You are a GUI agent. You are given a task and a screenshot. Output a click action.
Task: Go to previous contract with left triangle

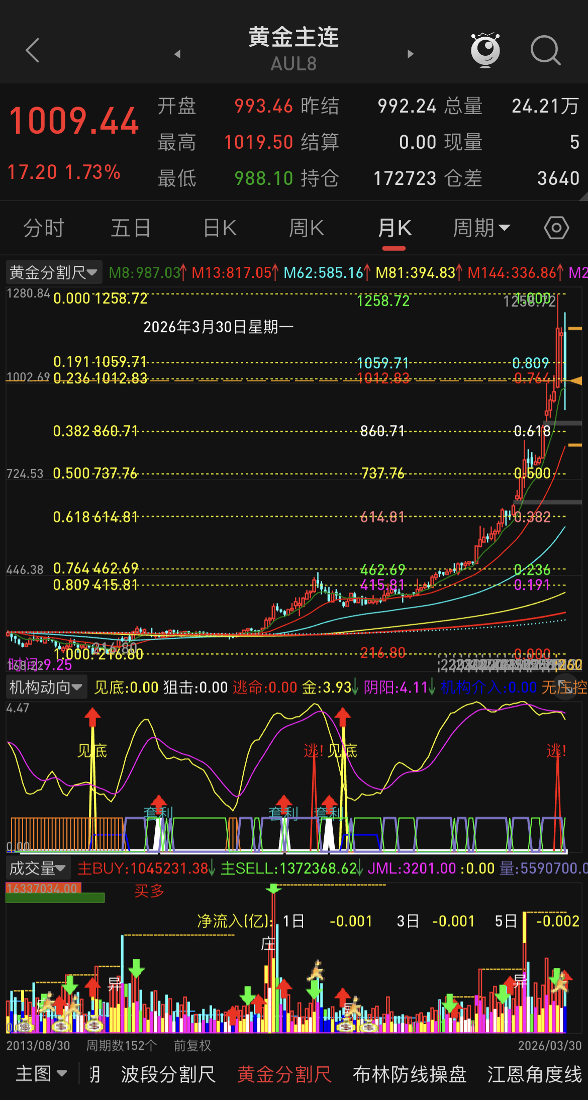[177, 54]
